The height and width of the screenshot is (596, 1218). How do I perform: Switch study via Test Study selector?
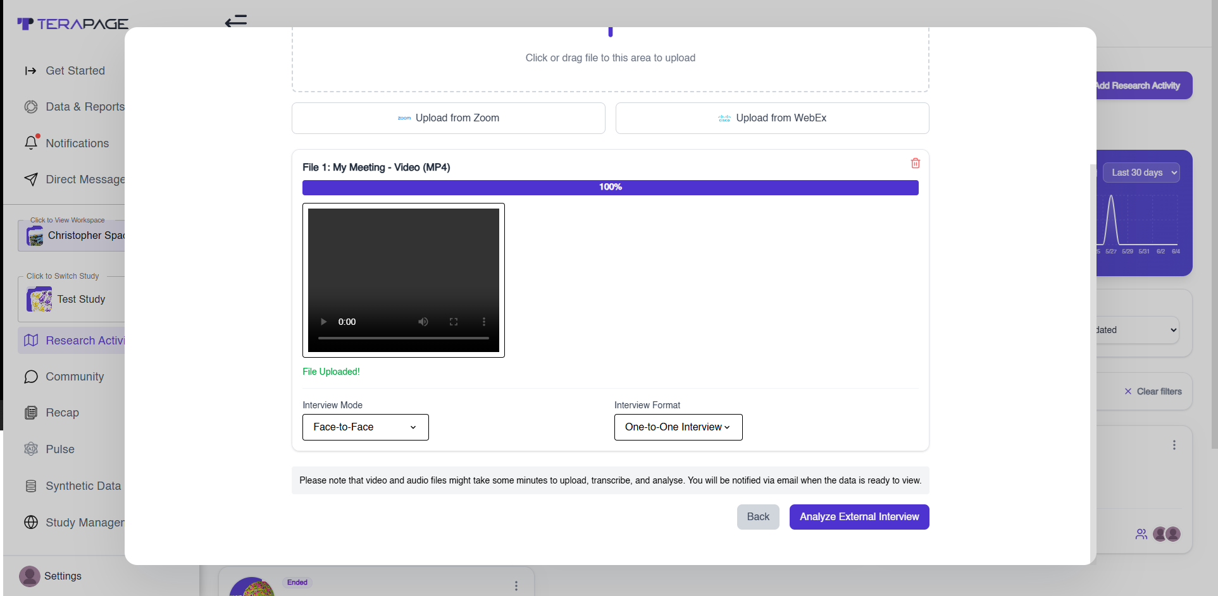coord(71,299)
